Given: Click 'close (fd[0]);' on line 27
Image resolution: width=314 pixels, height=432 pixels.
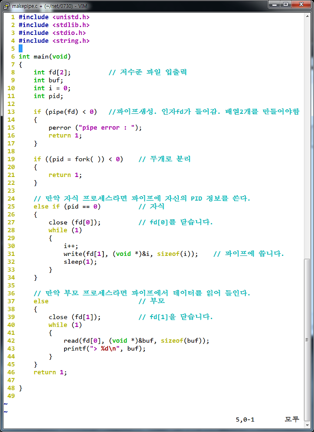Looking at the screenshot, I should point(75,222).
